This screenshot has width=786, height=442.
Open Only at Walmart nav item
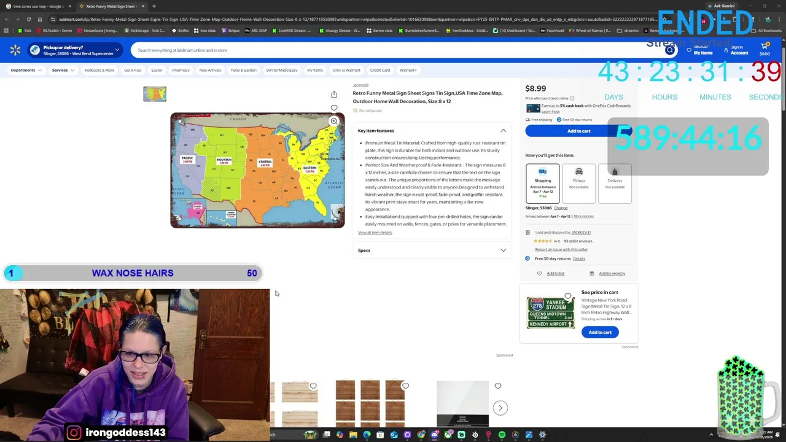tap(346, 70)
